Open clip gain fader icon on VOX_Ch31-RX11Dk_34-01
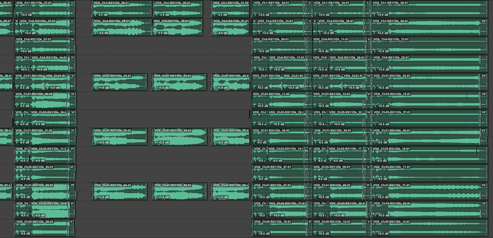 (x=155, y=143)
